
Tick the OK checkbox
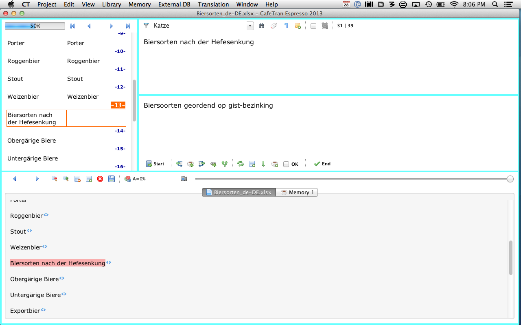tap(286, 164)
